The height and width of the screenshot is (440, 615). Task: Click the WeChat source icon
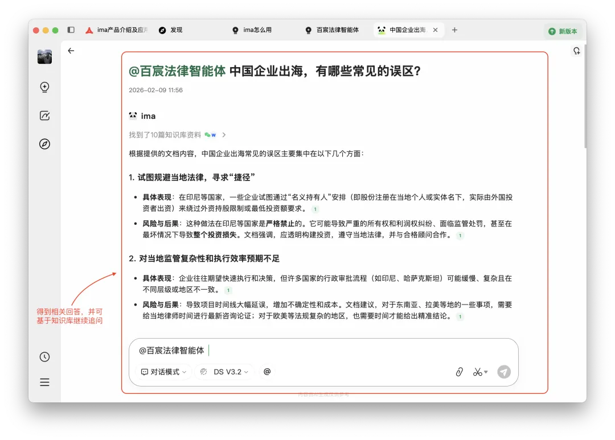click(x=207, y=135)
